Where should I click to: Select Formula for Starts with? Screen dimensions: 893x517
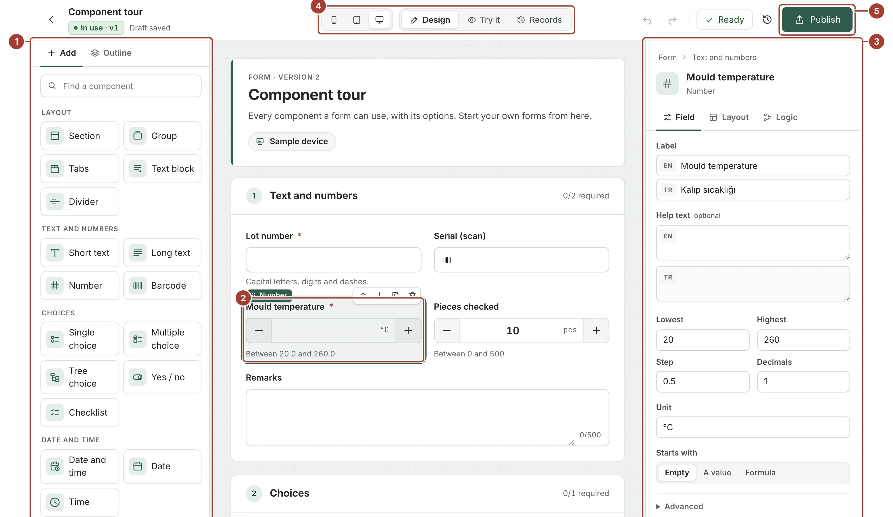tap(760, 472)
